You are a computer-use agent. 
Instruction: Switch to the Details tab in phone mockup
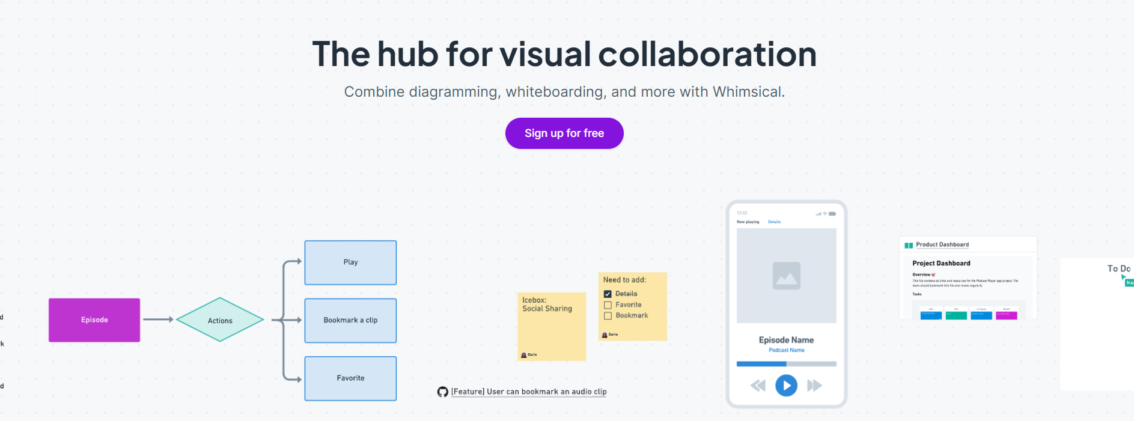click(774, 222)
